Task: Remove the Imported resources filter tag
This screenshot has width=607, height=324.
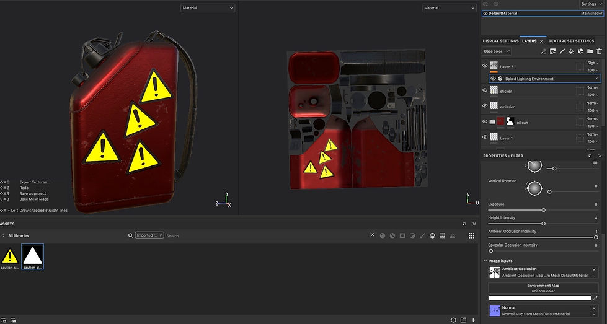Action: click(161, 235)
